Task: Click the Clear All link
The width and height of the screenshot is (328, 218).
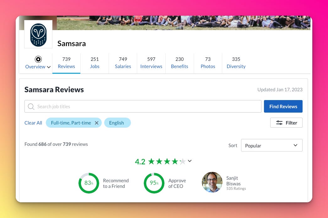Action: 33,123
